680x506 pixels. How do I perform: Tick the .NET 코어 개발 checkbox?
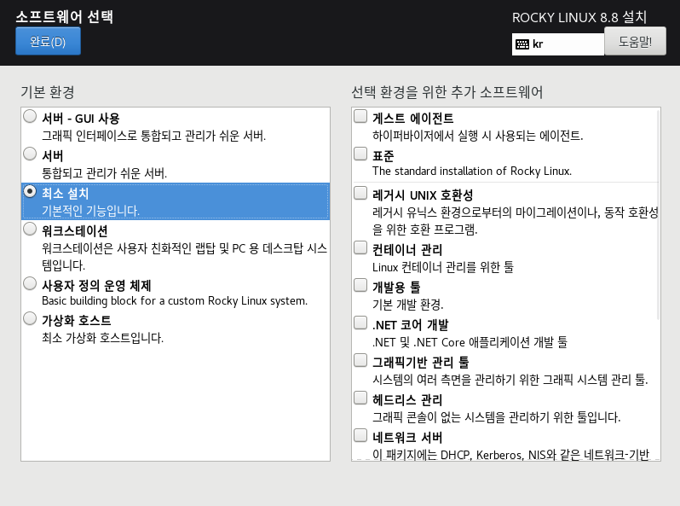[x=360, y=323]
